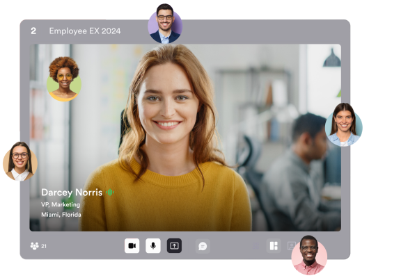Switch the grid layout view icon

(274, 245)
